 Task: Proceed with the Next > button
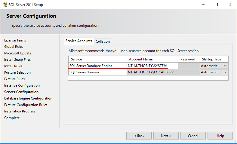pos(166,136)
